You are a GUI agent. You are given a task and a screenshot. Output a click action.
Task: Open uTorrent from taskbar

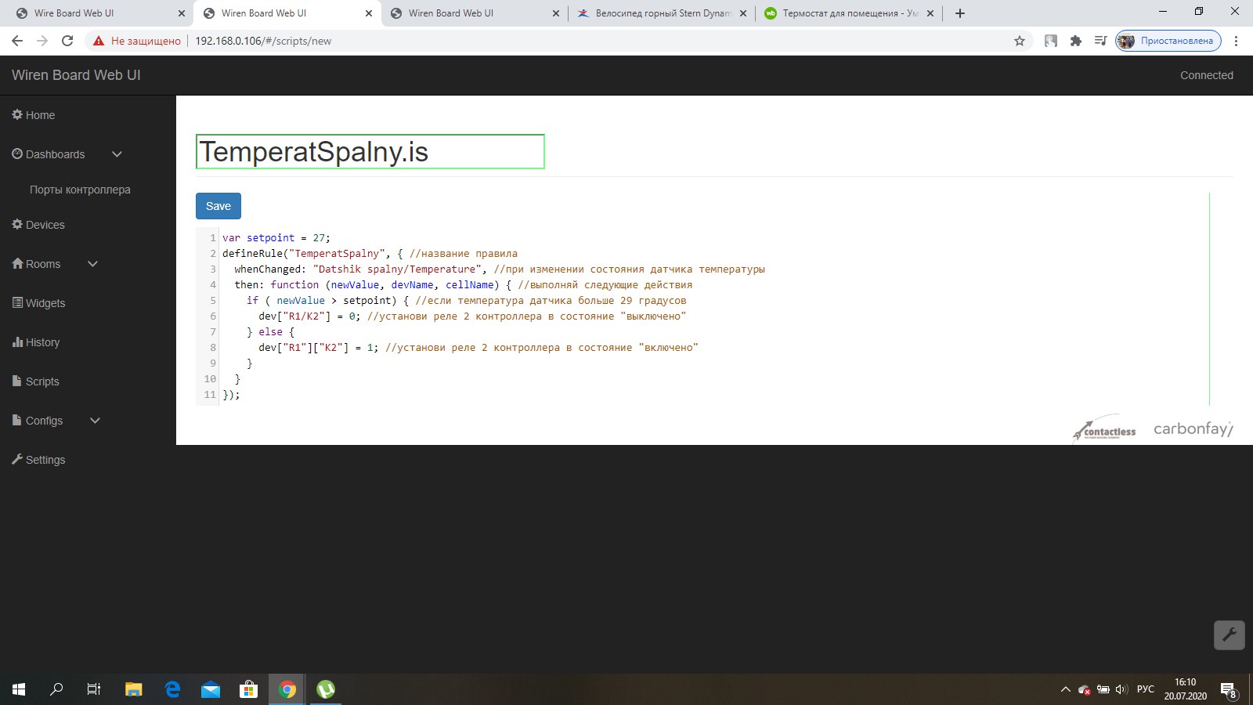point(326,689)
